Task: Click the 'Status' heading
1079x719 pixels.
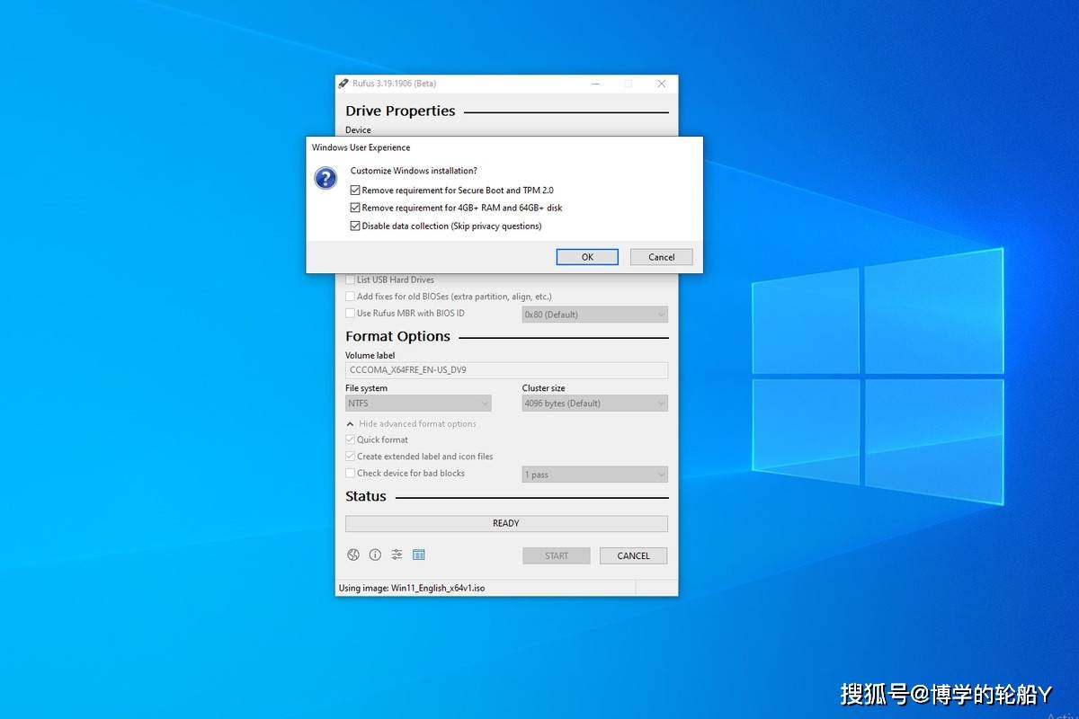Action: [x=366, y=496]
